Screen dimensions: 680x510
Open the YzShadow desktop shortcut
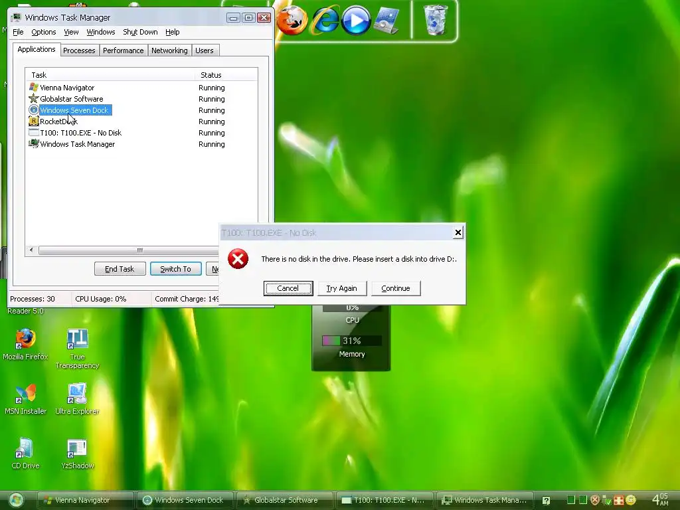[x=77, y=454]
